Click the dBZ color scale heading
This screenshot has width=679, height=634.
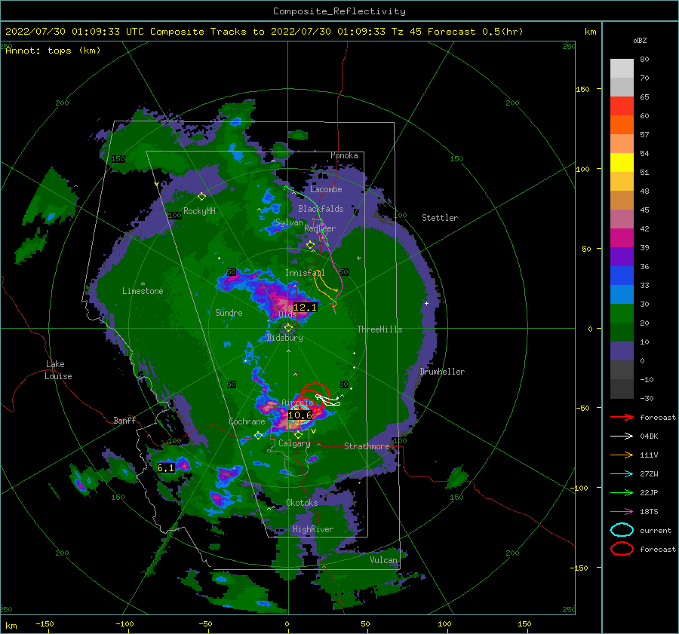click(640, 41)
